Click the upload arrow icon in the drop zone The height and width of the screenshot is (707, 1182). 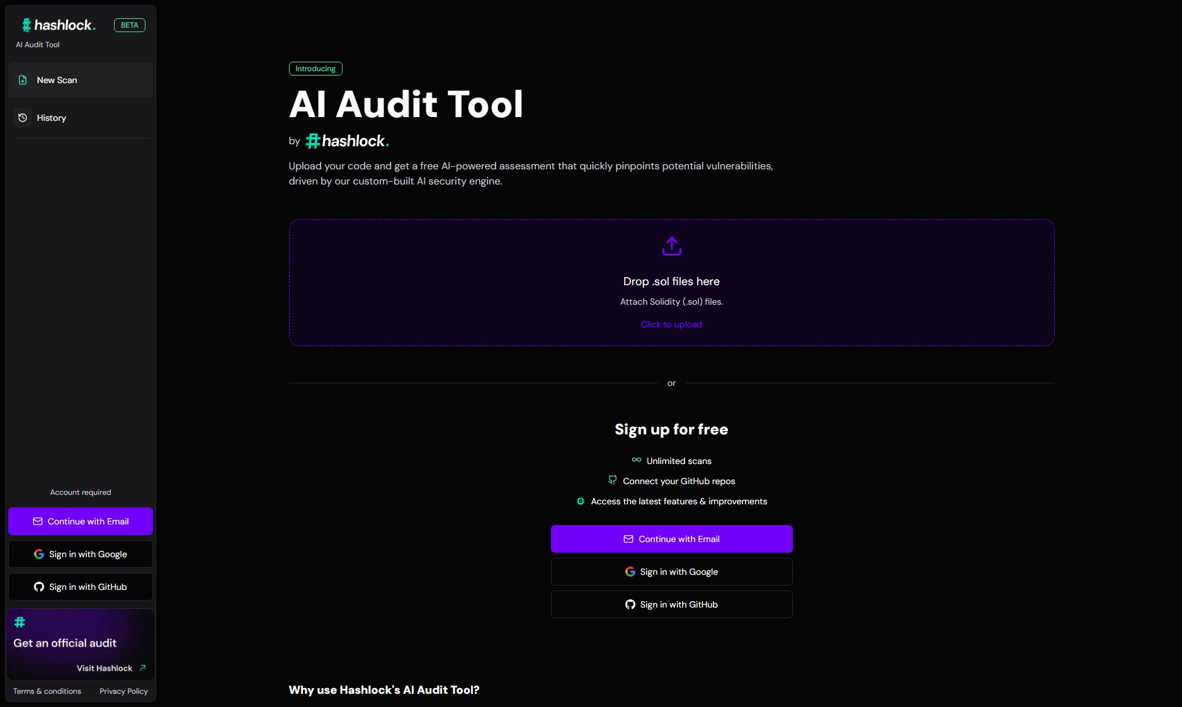pyautogui.click(x=672, y=246)
